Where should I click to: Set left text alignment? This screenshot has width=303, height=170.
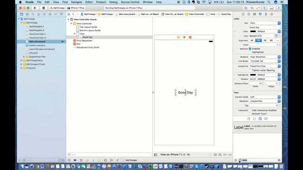click(252, 40)
